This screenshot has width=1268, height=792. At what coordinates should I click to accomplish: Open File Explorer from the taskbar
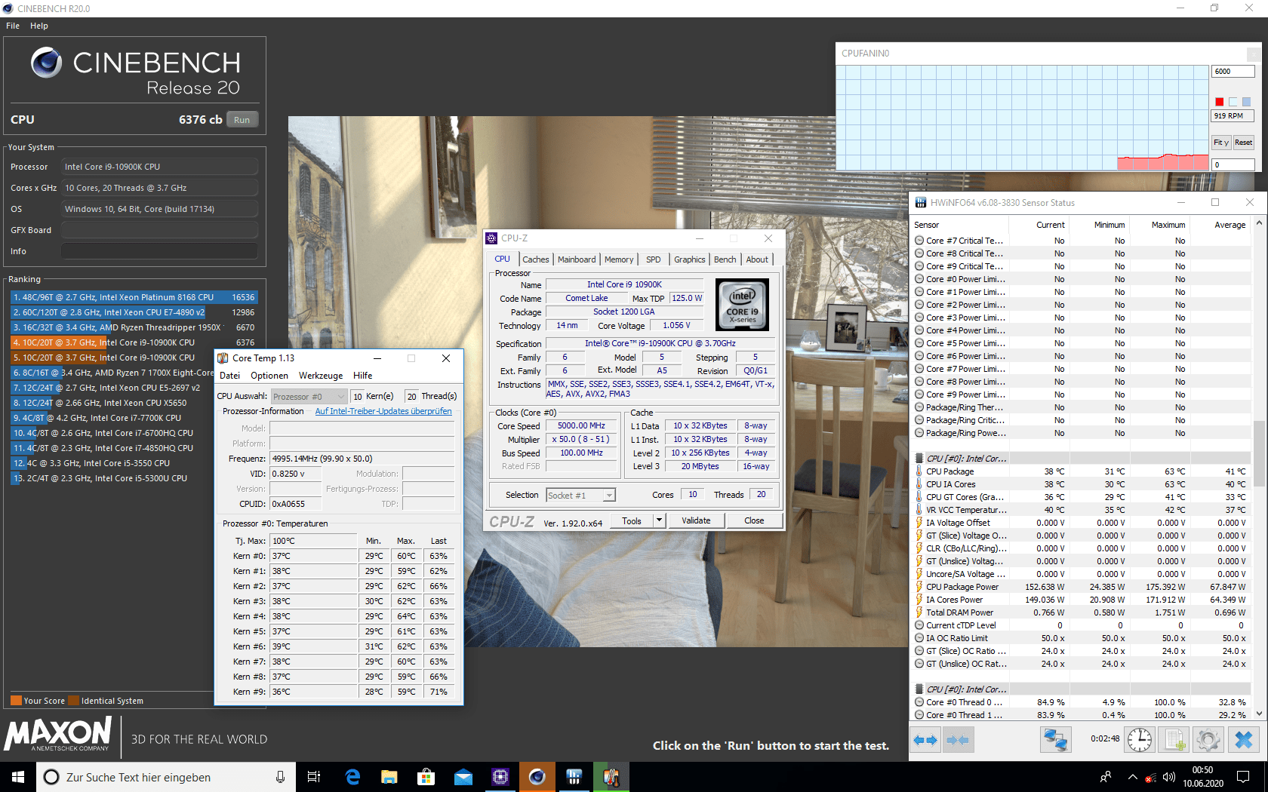[x=389, y=777]
